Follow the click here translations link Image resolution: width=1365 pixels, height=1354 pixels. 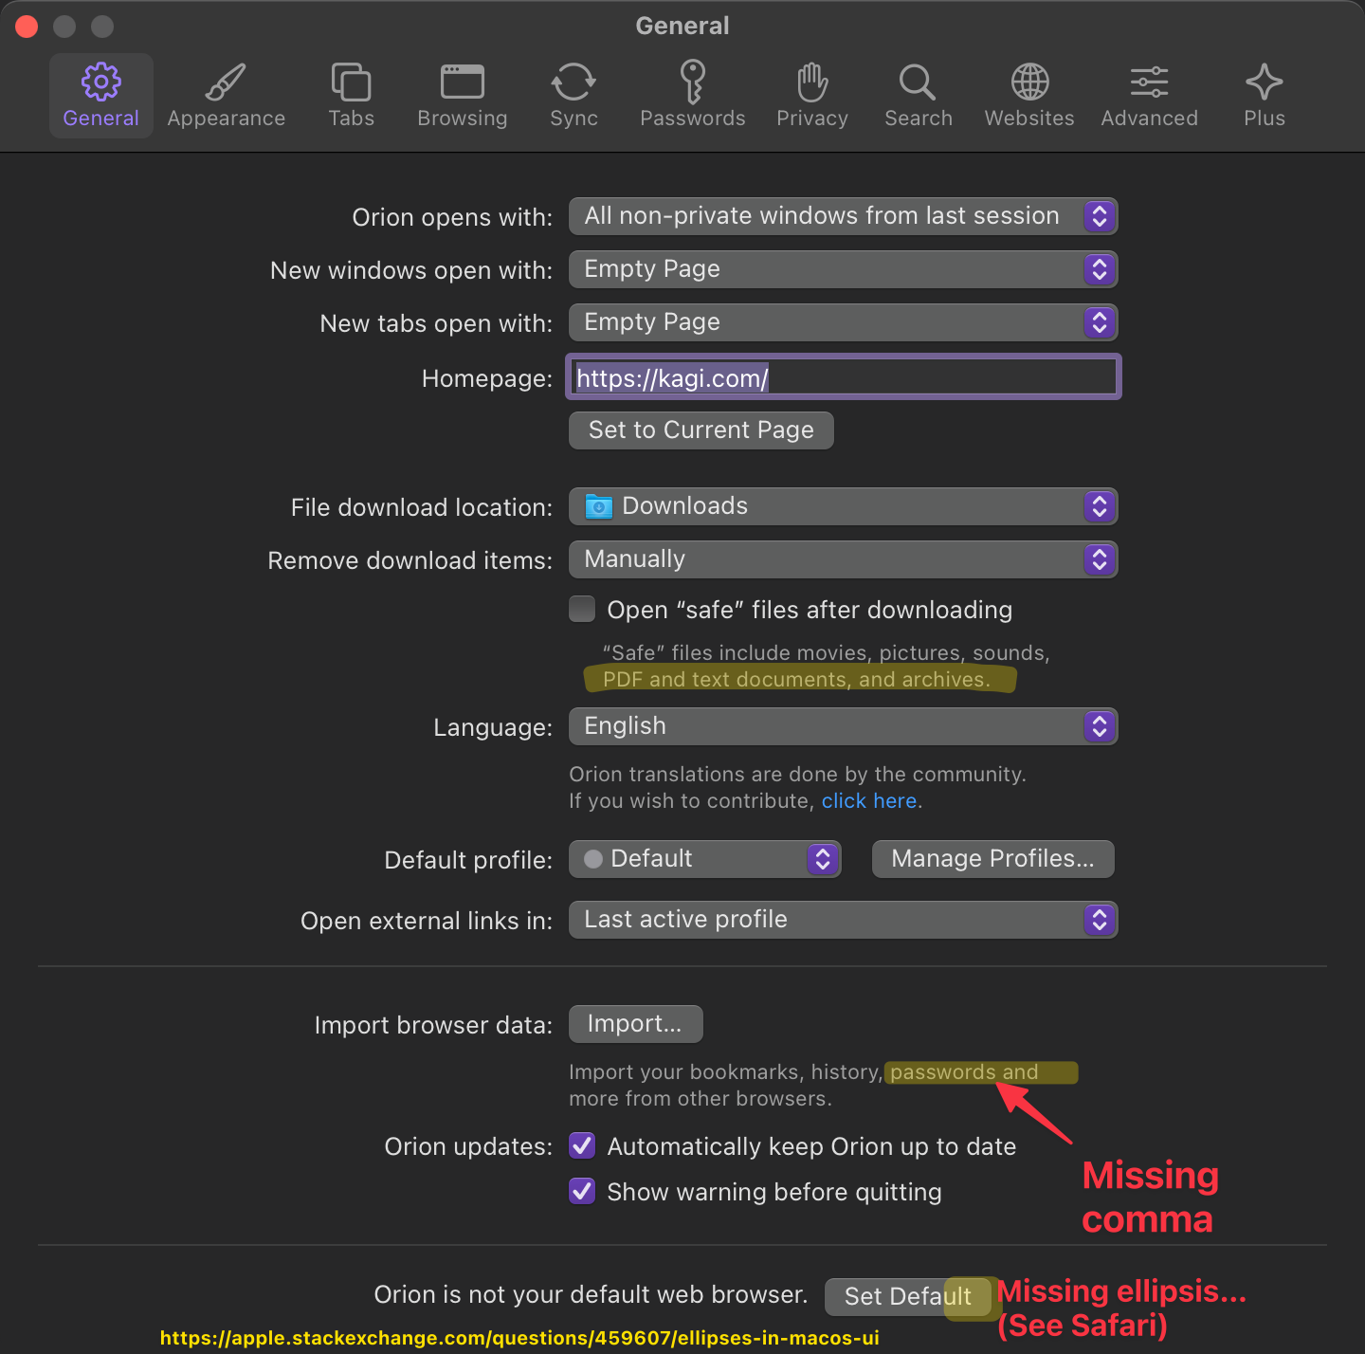(x=869, y=801)
